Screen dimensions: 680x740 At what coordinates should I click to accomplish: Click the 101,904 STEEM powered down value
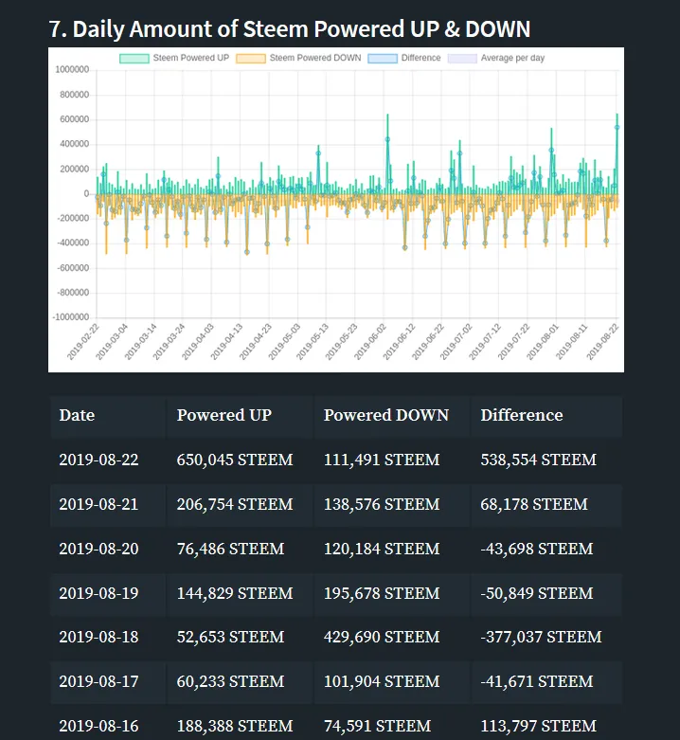[x=382, y=681]
